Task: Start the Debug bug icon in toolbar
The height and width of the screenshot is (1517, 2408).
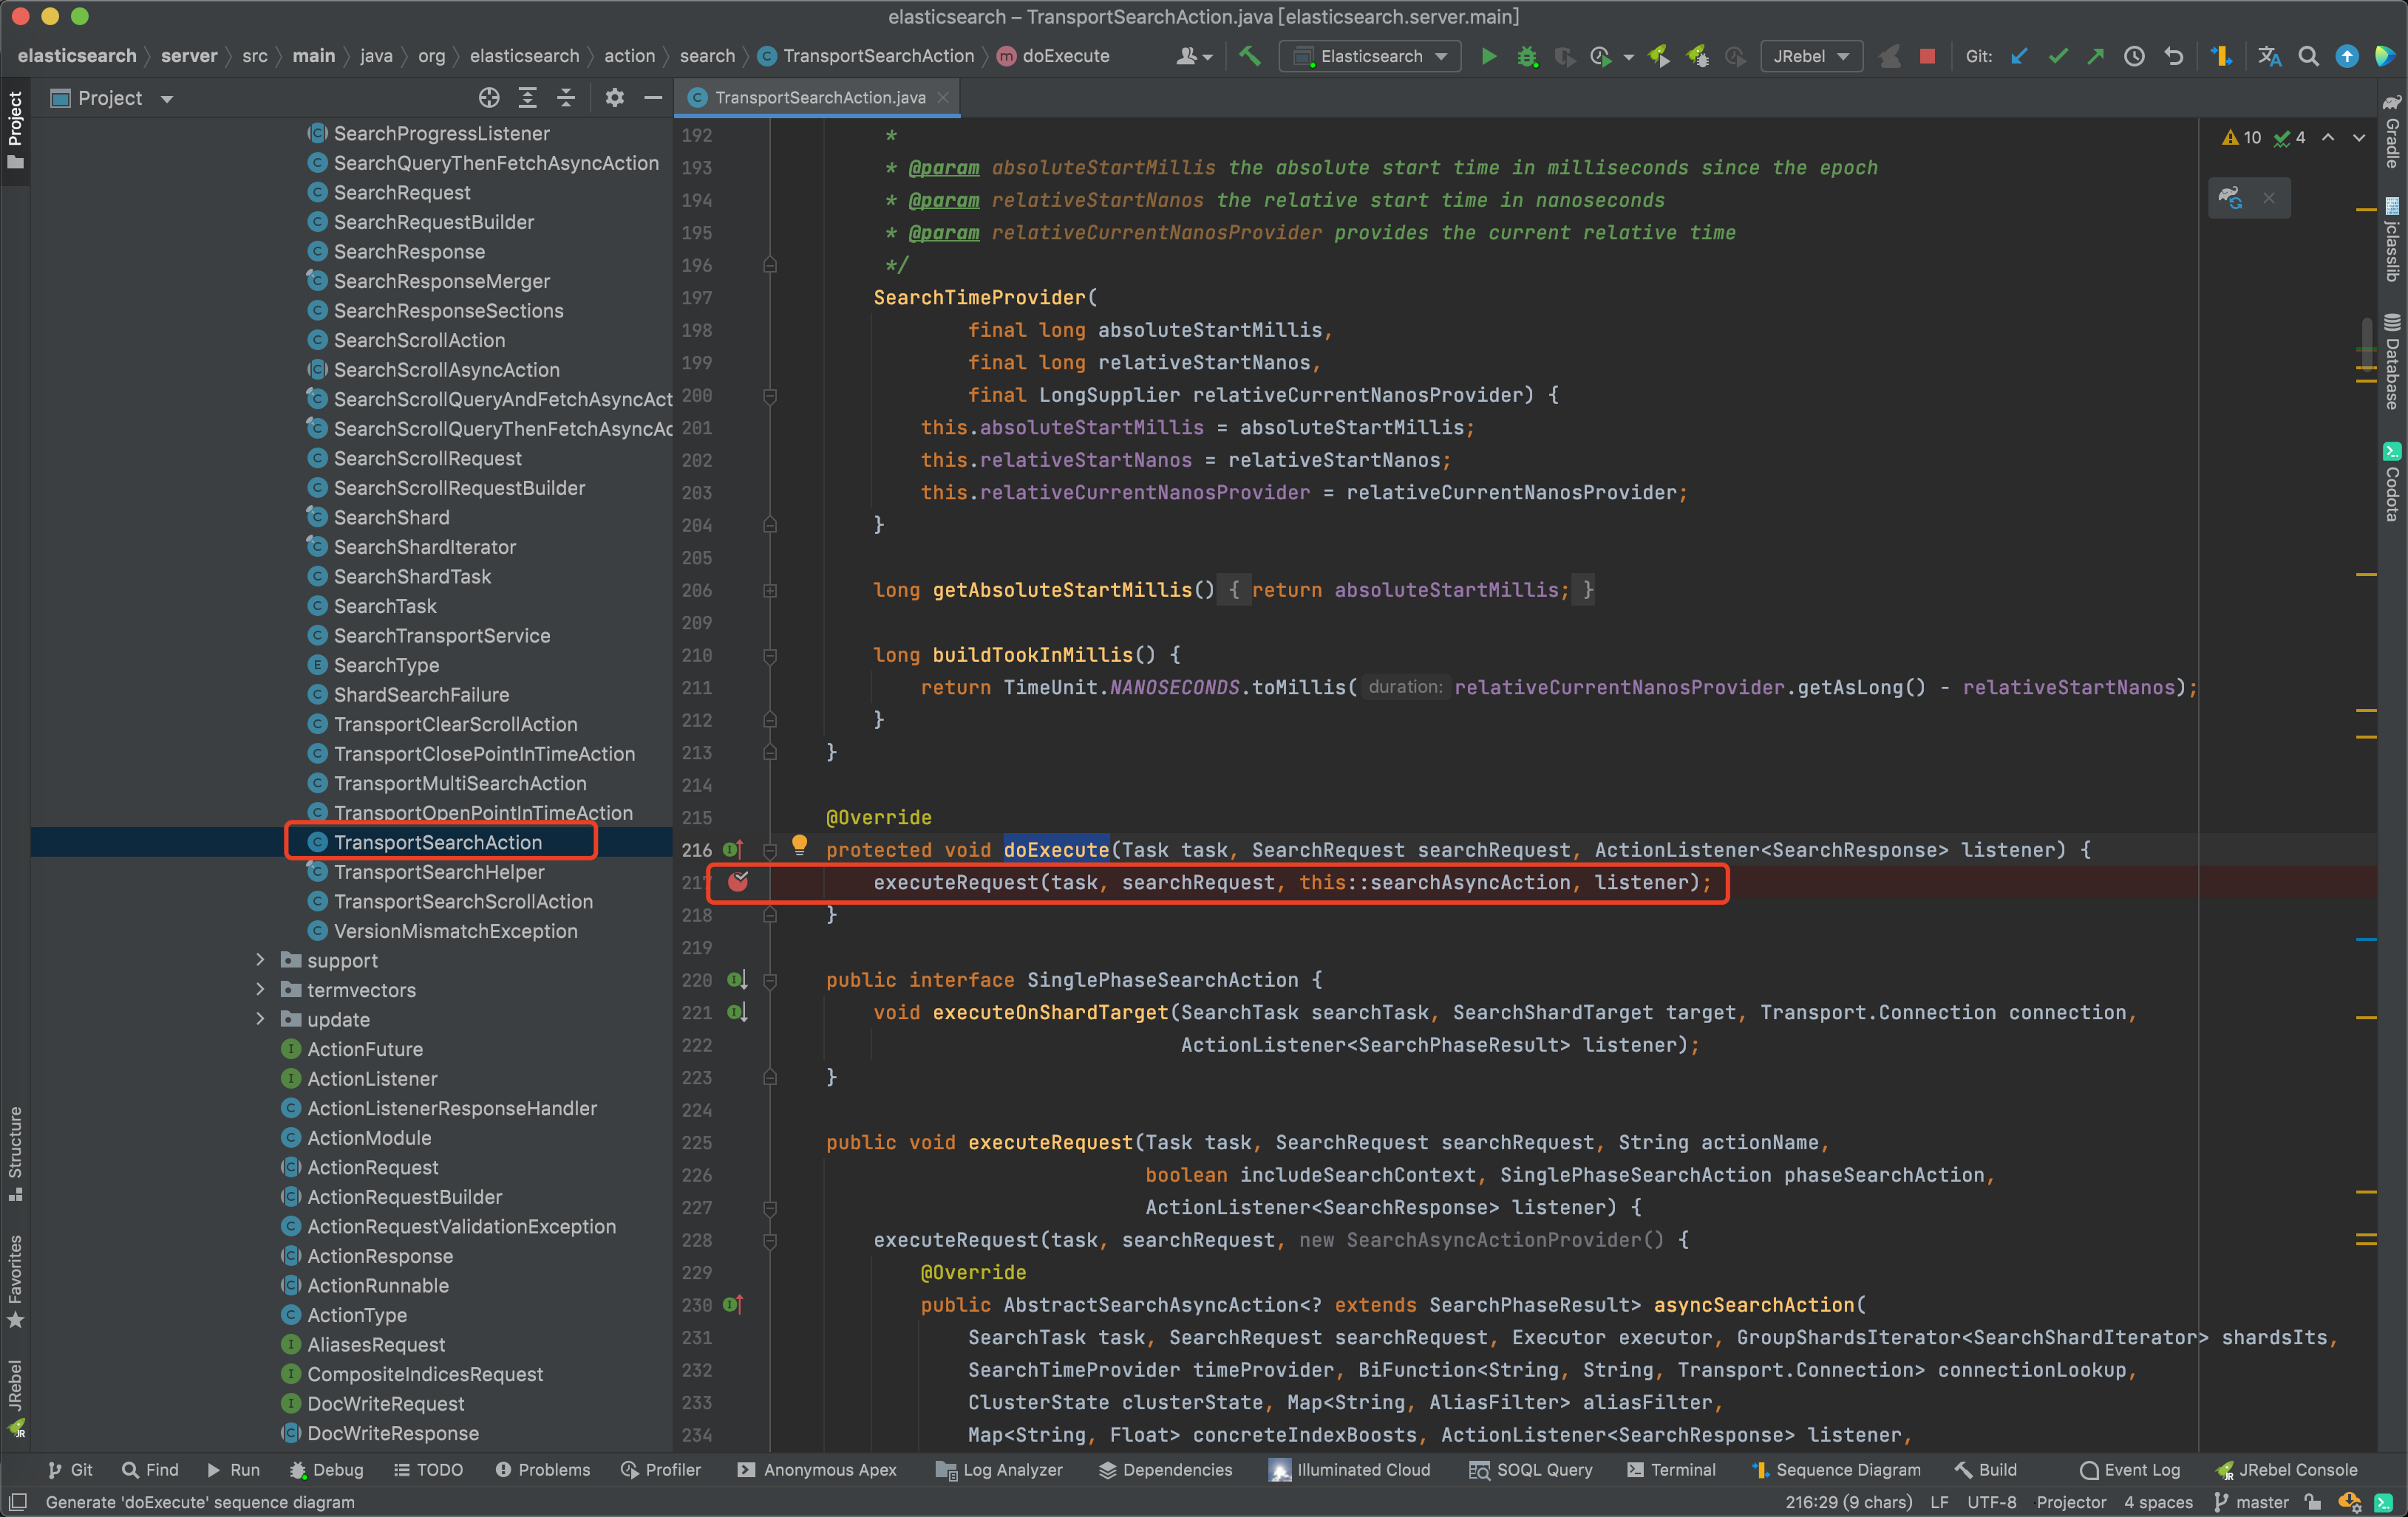Action: coord(1526,57)
